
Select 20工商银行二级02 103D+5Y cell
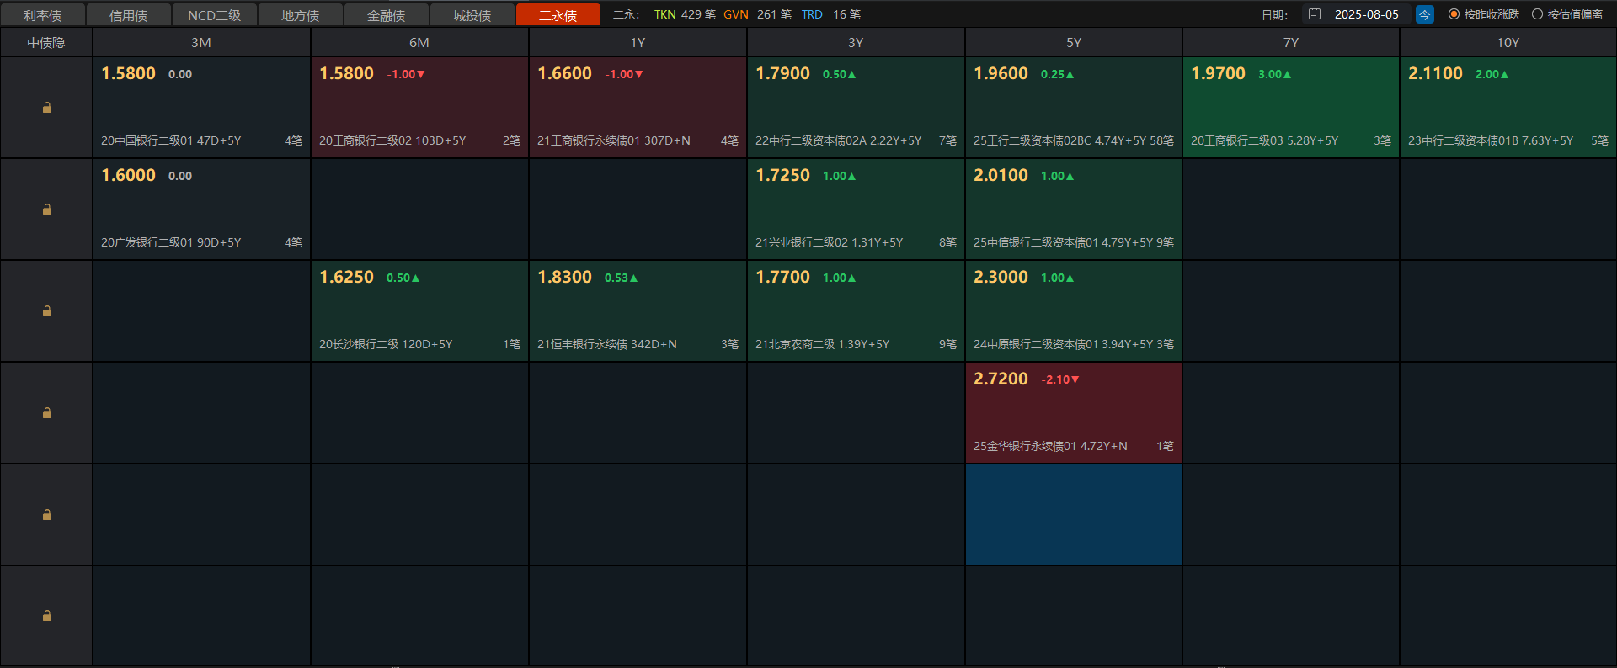419,108
